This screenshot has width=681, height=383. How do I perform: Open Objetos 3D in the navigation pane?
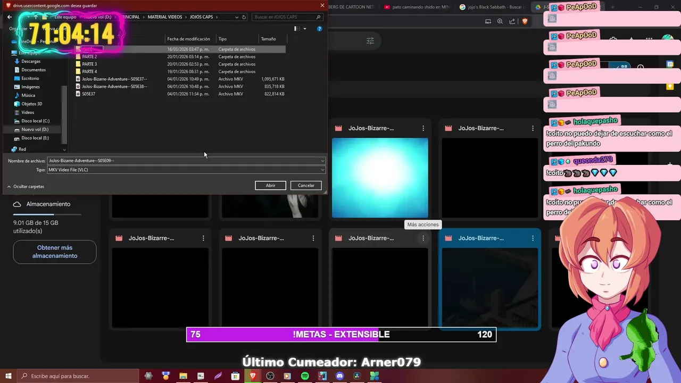pyautogui.click(x=31, y=104)
